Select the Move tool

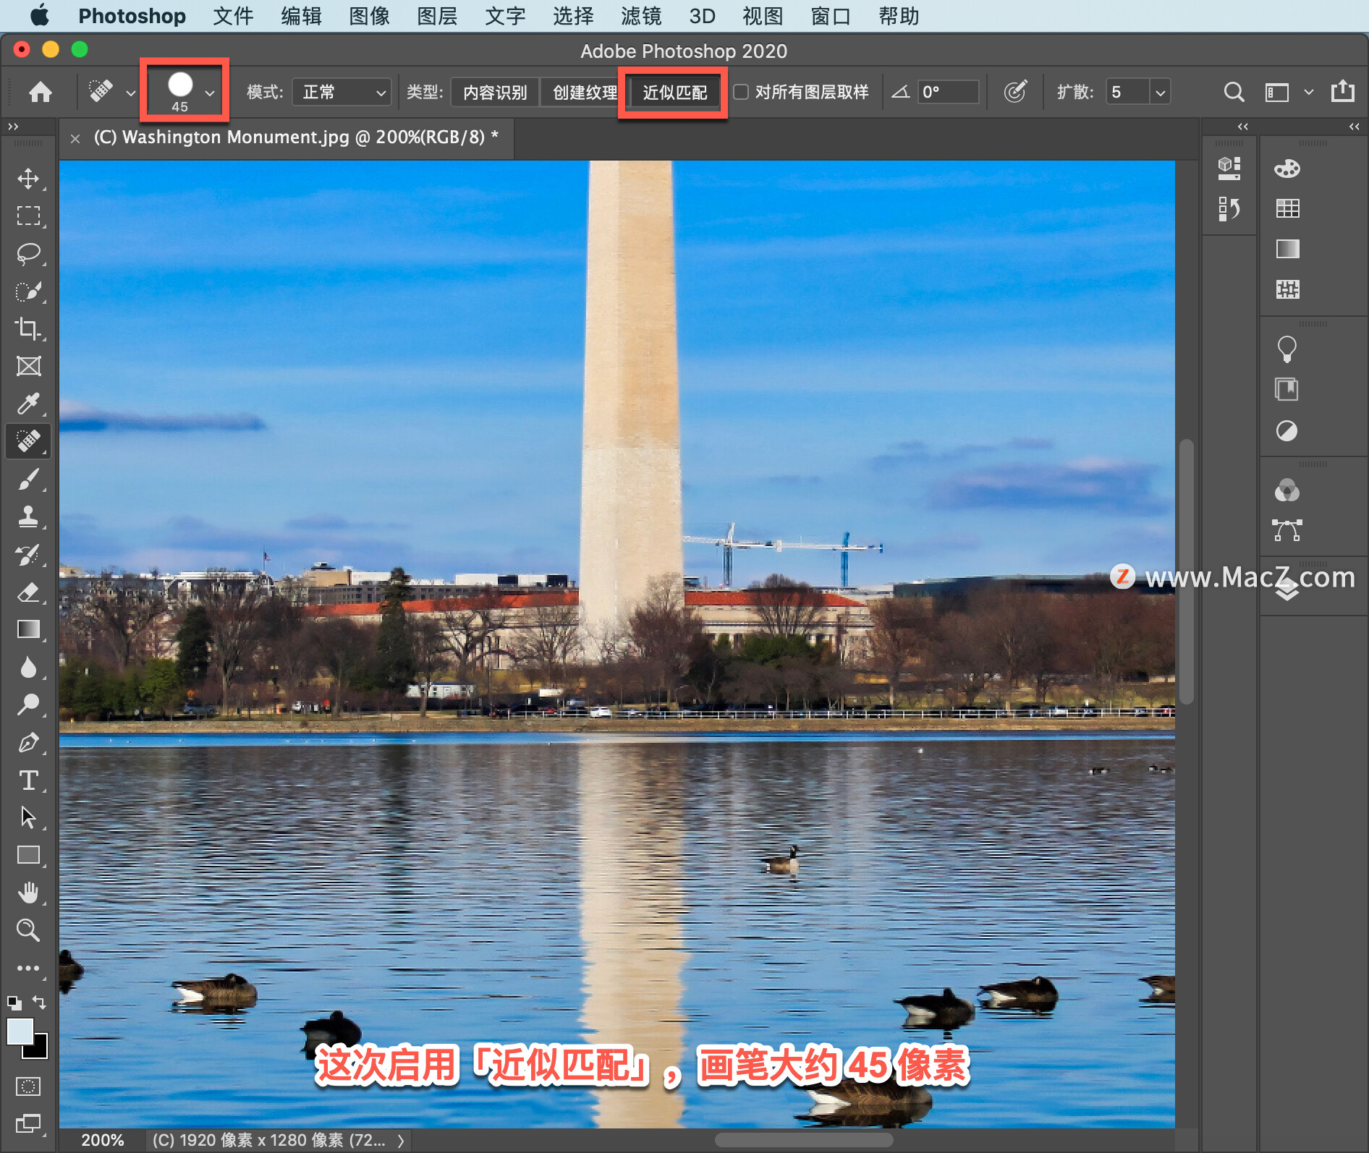[28, 178]
